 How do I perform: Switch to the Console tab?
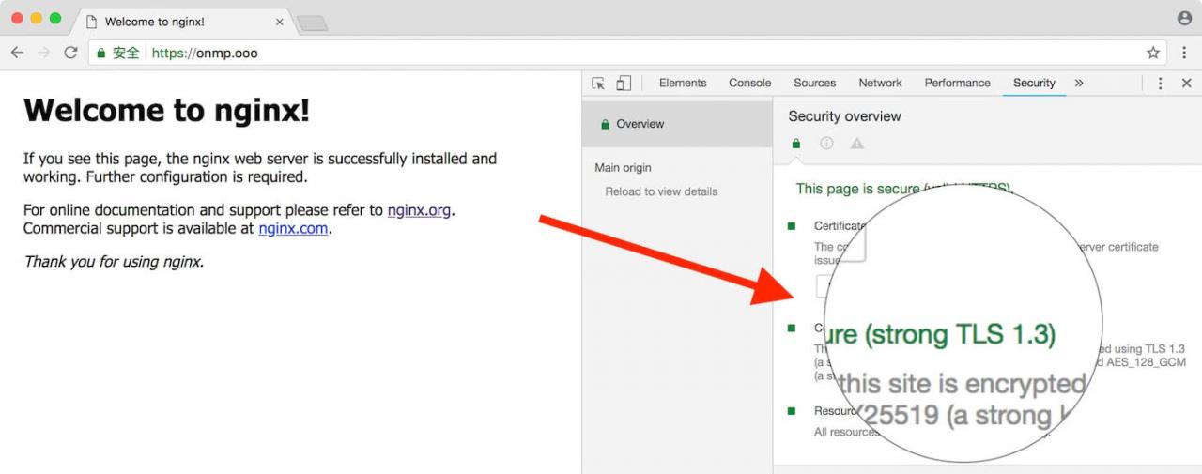tap(749, 83)
